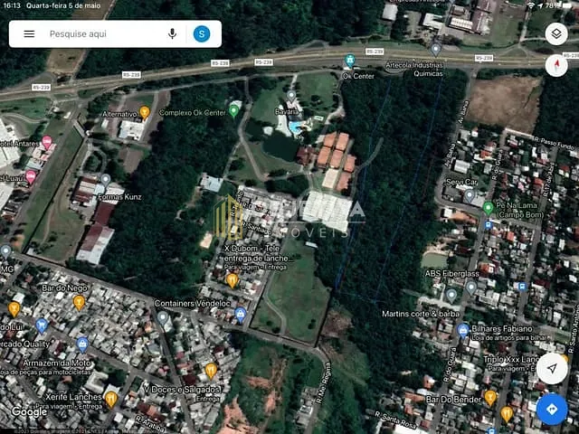Open the 'Triplo Xxx' place label

(512, 360)
